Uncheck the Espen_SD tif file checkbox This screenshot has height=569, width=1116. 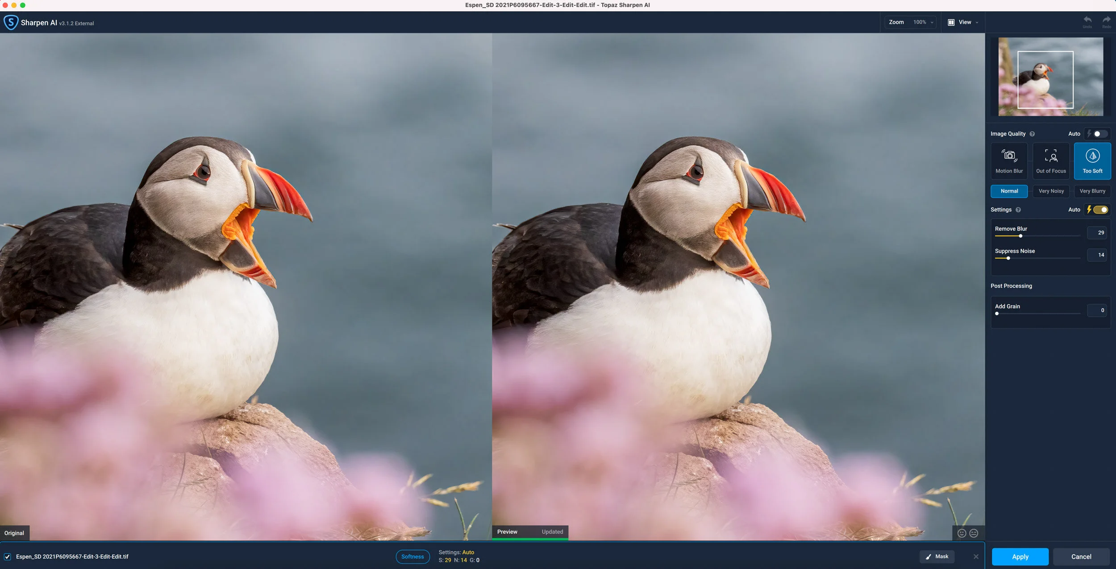(7, 557)
